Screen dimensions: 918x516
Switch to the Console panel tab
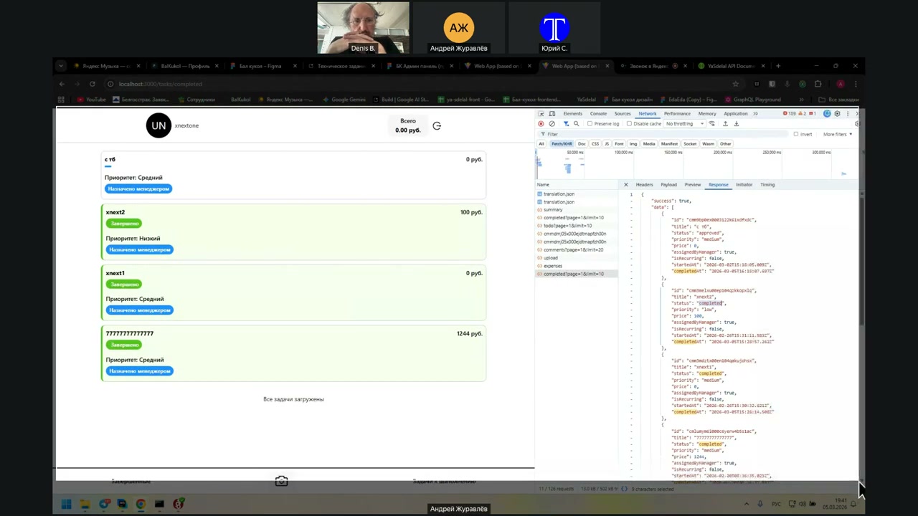[598, 114]
